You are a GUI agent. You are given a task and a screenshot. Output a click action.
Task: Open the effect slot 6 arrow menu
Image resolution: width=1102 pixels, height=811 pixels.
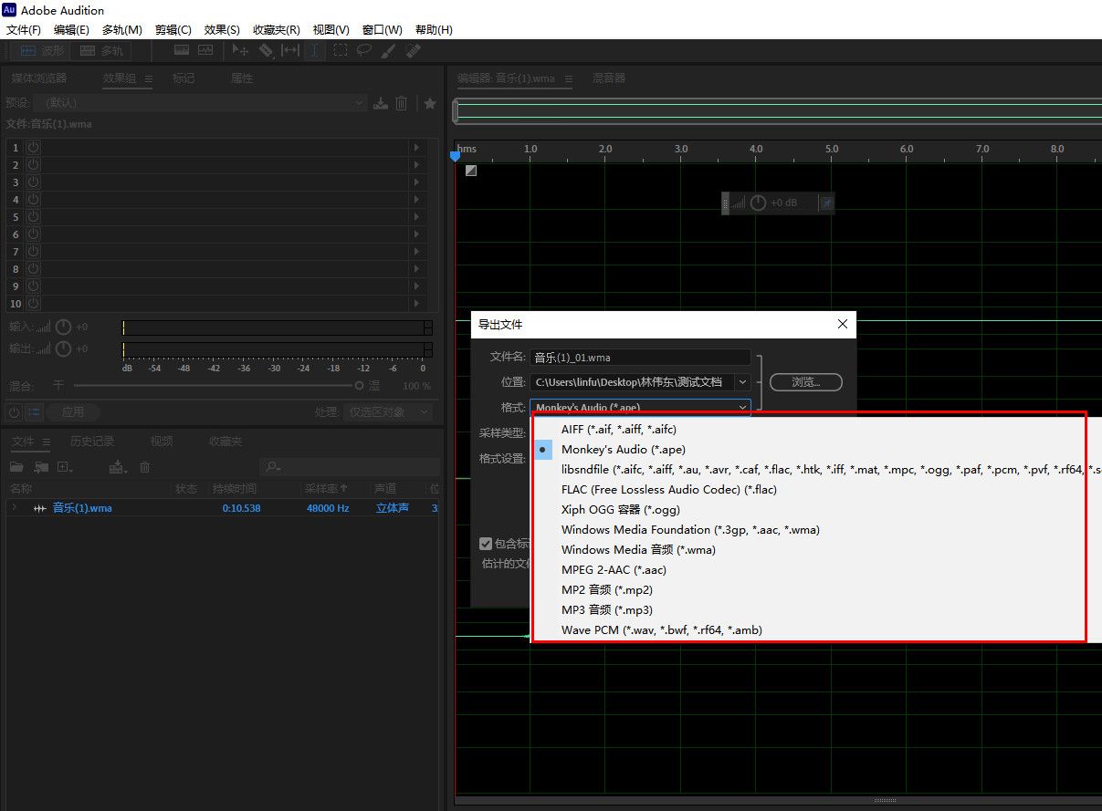click(x=417, y=234)
